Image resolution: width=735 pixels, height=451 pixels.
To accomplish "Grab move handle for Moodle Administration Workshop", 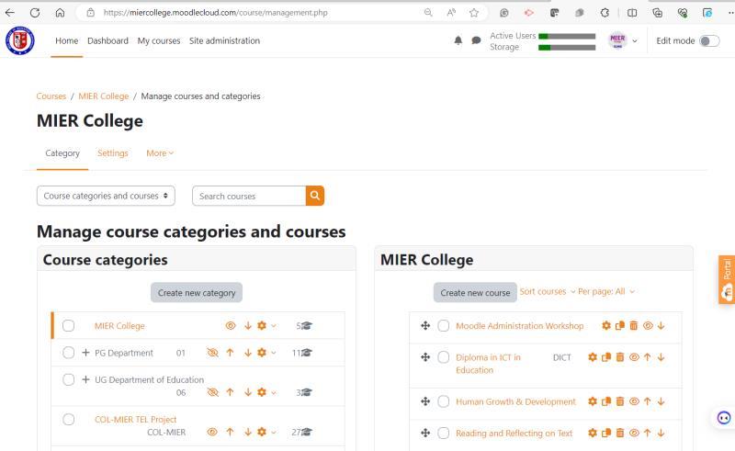I will click(425, 325).
